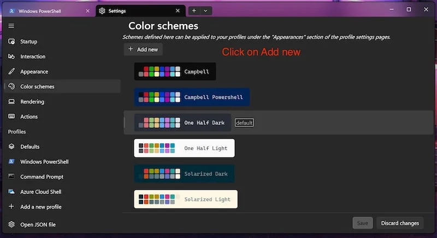Click the Interaction icon in sidebar

(11, 56)
